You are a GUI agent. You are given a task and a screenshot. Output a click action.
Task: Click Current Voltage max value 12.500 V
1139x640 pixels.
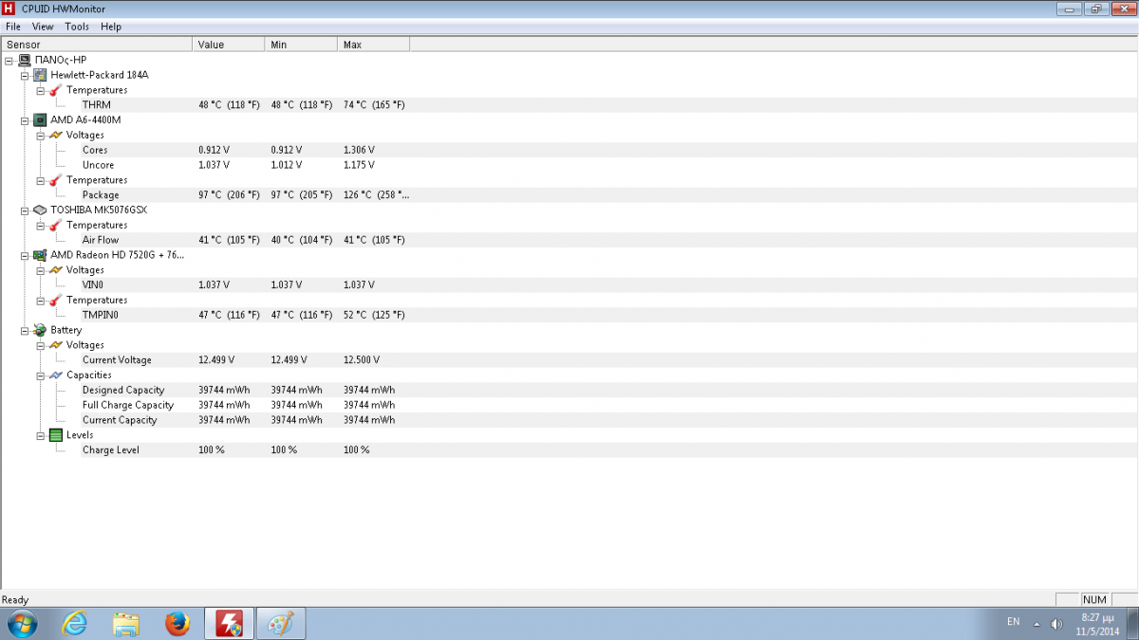click(362, 360)
